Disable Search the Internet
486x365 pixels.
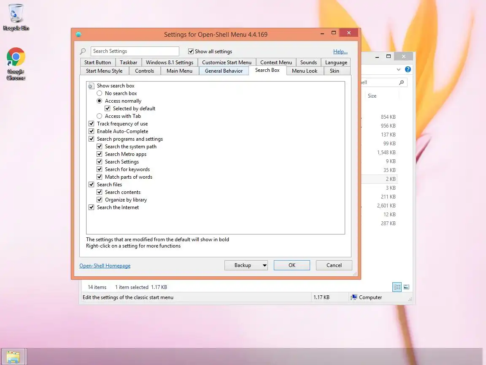pos(92,207)
